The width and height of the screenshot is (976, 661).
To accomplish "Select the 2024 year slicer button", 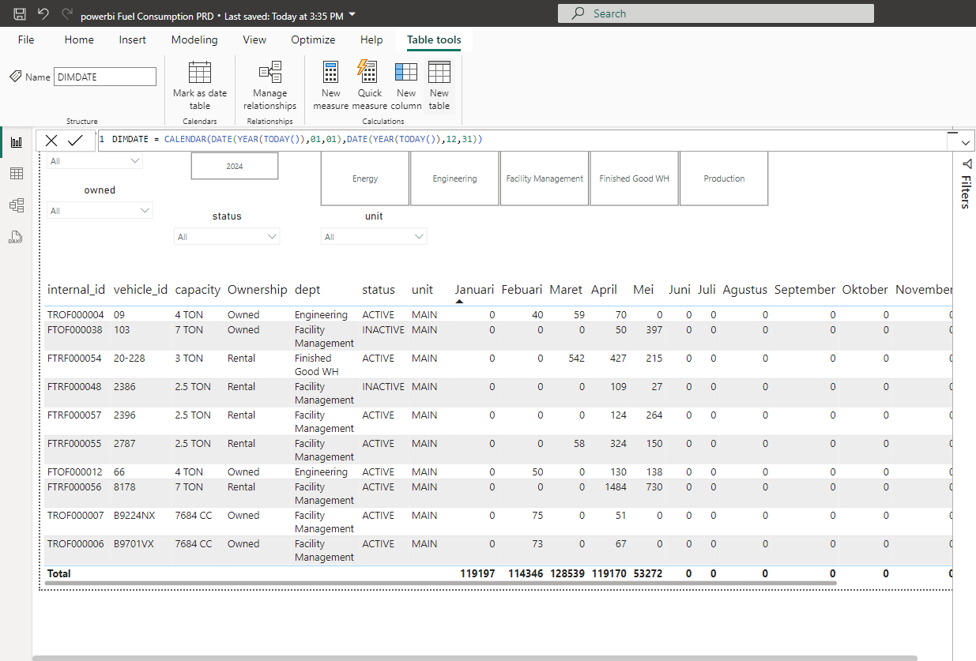I will click(x=235, y=166).
